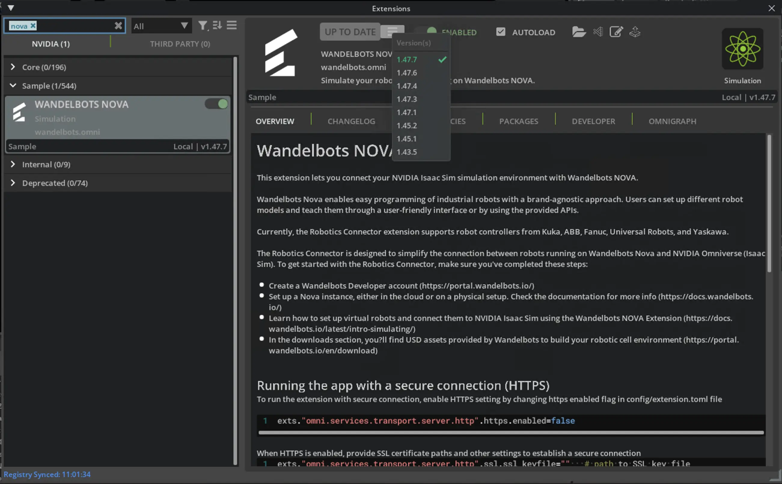Open the extension folder icon
Image resolution: width=782 pixels, height=484 pixels.
(579, 32)
